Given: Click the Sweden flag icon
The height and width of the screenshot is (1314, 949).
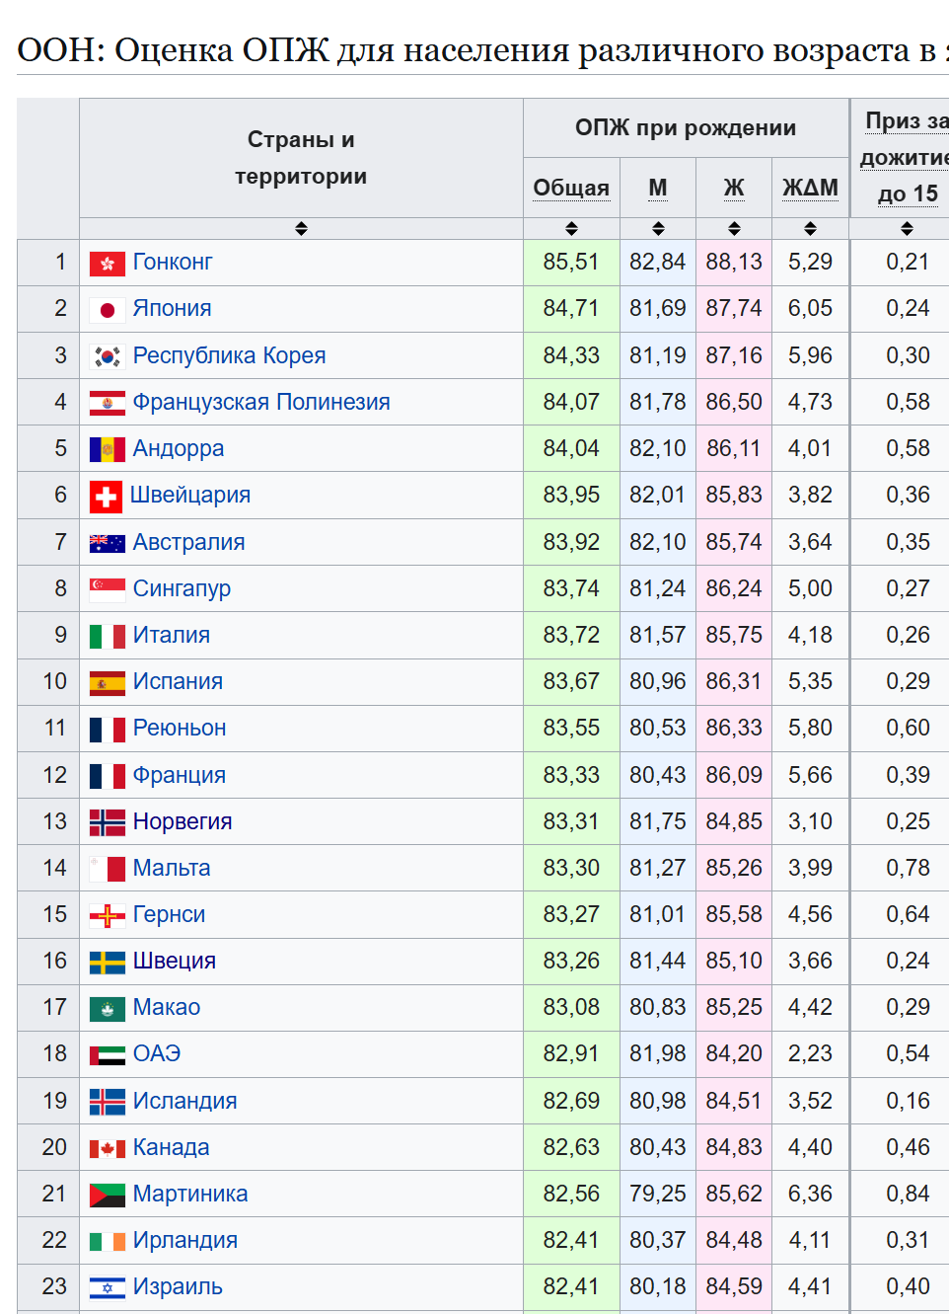Looking at the screenshot, I should [107, 963].
